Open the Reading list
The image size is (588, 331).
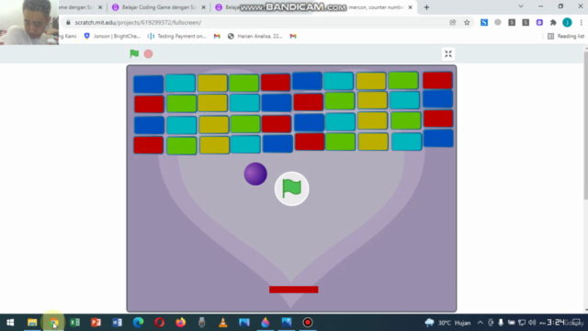[566, 36]
